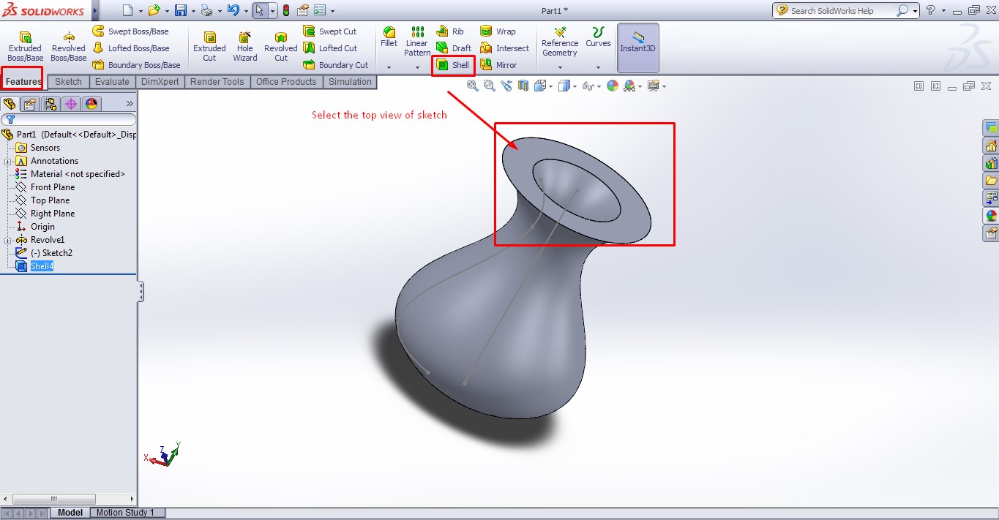This screenshot has height=520, width=999.
Task: Expand the Annotations tree node
Action: [7, 161]
